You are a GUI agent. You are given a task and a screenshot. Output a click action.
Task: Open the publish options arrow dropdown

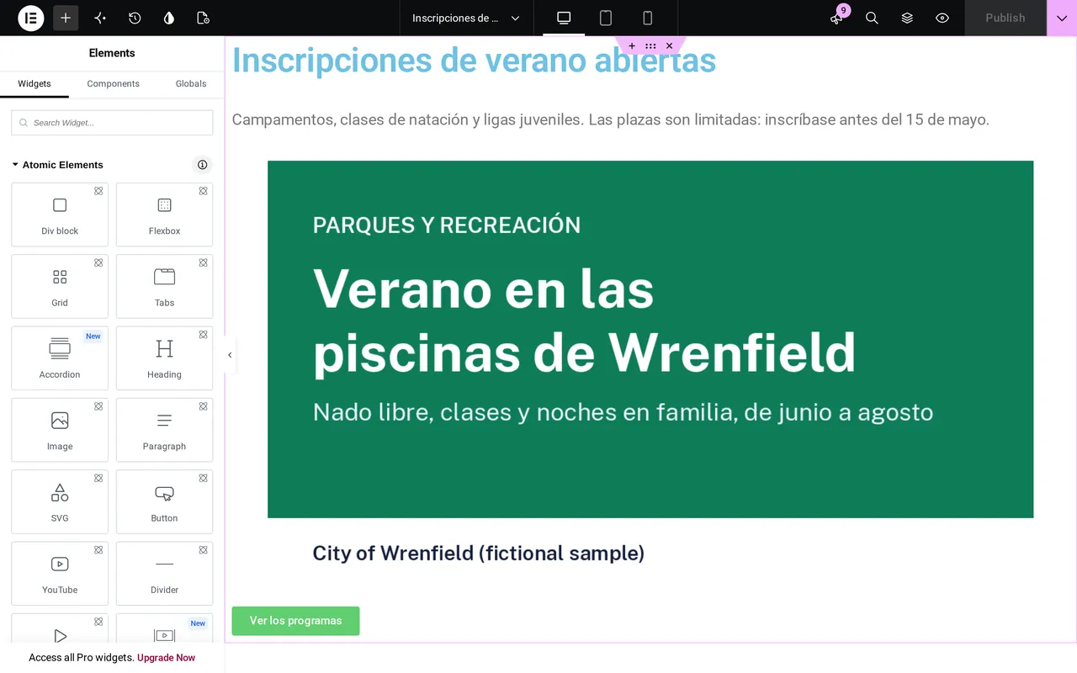[x=1062, y=18]
